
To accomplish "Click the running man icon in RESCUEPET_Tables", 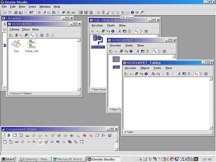I will 179,74.
